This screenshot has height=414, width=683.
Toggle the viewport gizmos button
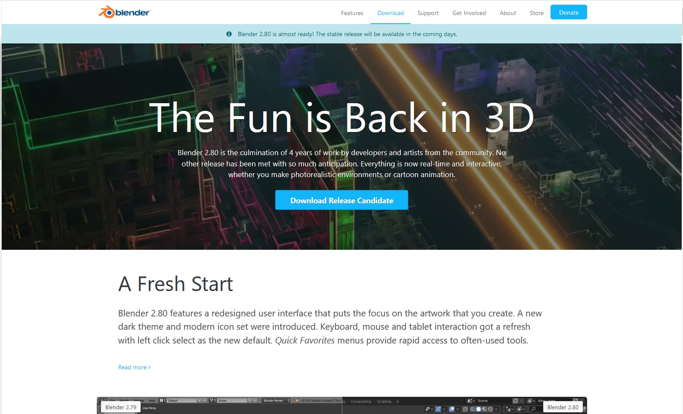tap(438, 409)
